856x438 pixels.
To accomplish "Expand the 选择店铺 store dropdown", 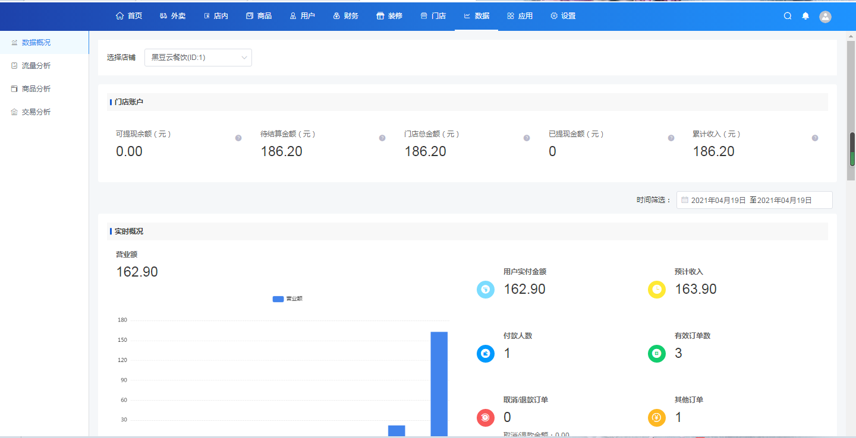I will point(198,58).
